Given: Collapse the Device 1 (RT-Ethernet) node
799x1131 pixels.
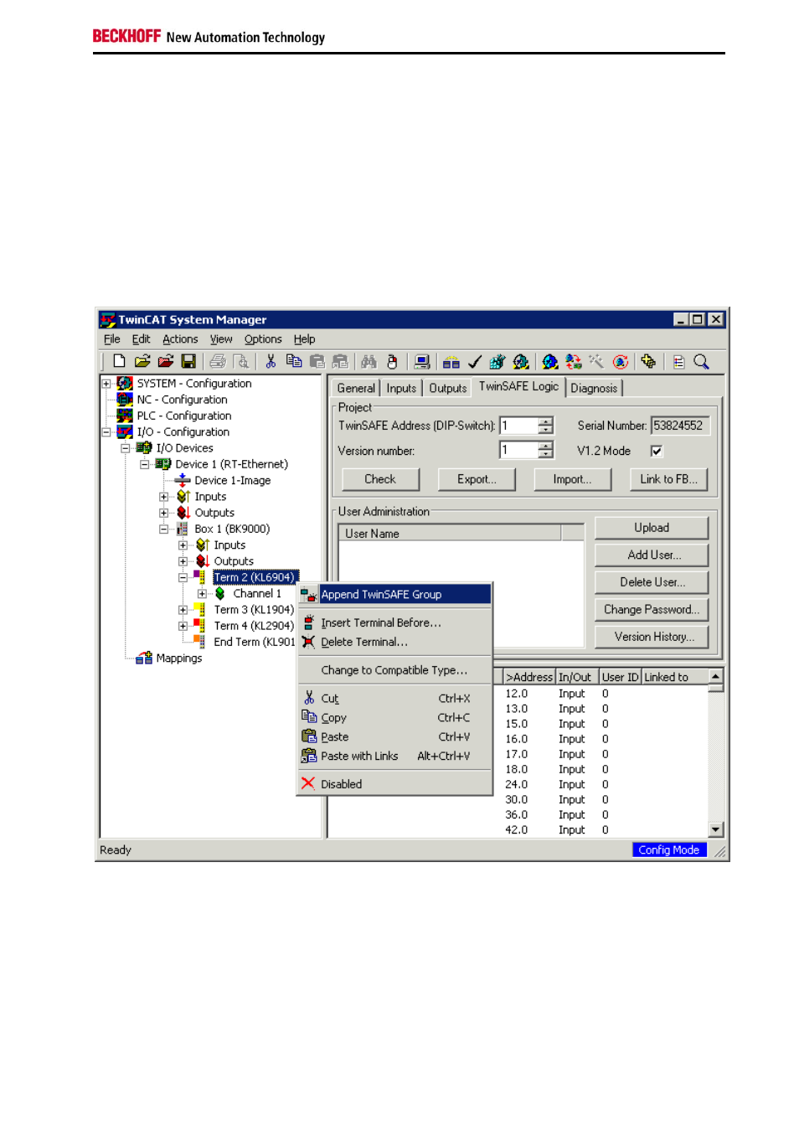Looking at the screenshot, I should click(x=145, y=464).
